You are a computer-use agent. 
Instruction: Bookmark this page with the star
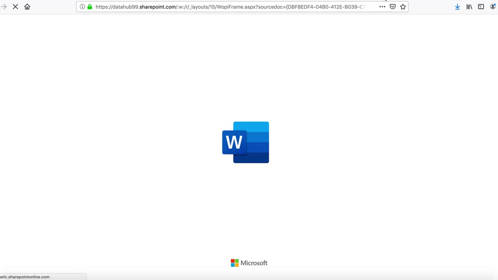(403, 7)
